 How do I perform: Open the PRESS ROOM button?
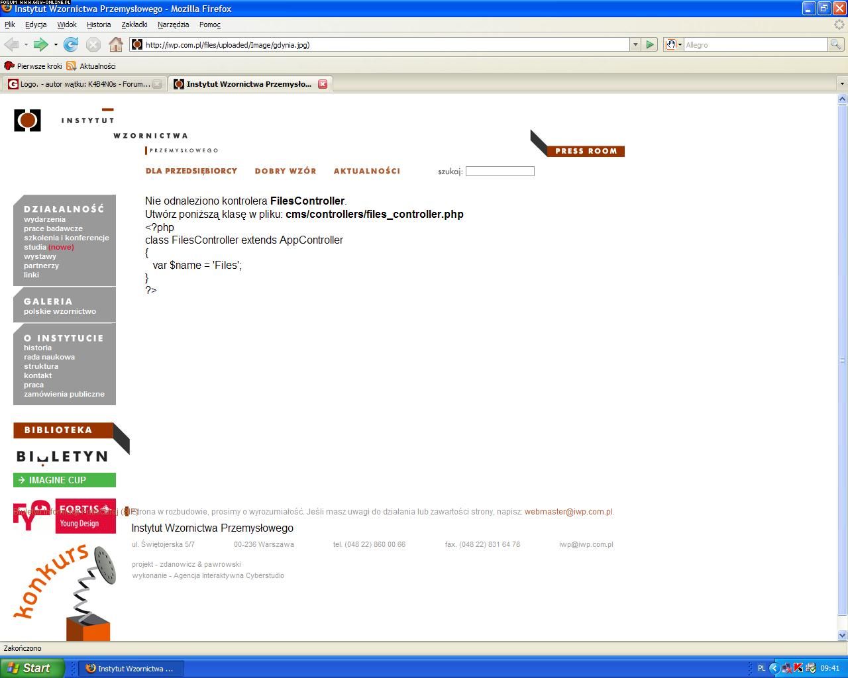tap(586, 151)
